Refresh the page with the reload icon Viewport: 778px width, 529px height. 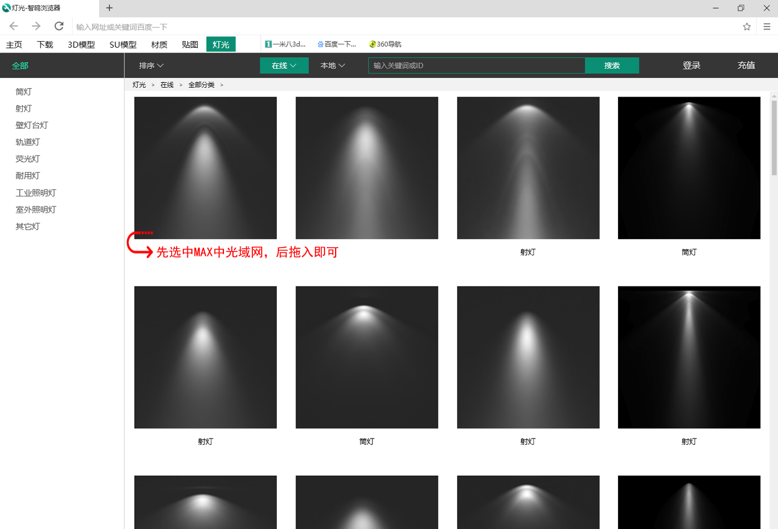[58, 26]
